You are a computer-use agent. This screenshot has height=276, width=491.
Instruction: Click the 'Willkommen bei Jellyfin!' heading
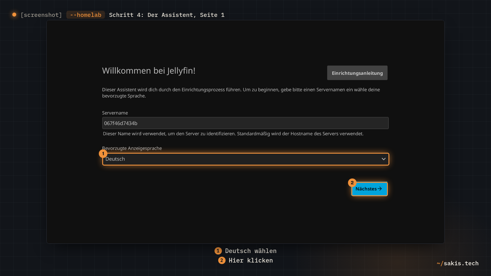(x=149, y=71)
